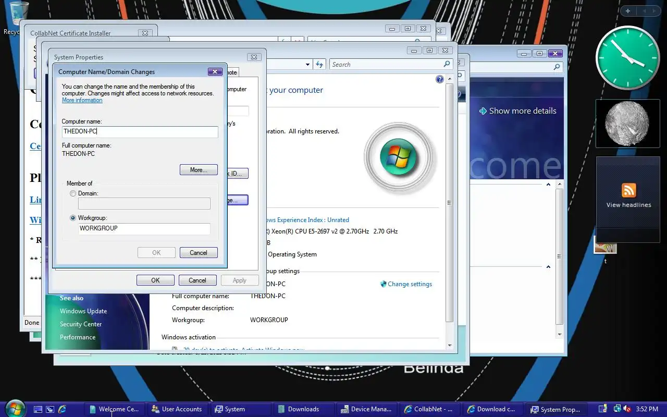This screenshot has width=667, height=417.
Task: Switch to System Properties taskbar button
Action: (555, 409)
